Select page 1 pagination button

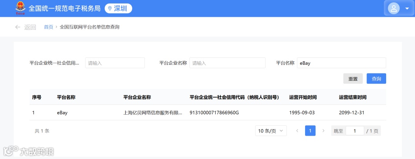[310, 131]
